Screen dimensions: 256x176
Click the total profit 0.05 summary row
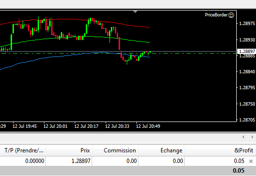click(128, 171)
